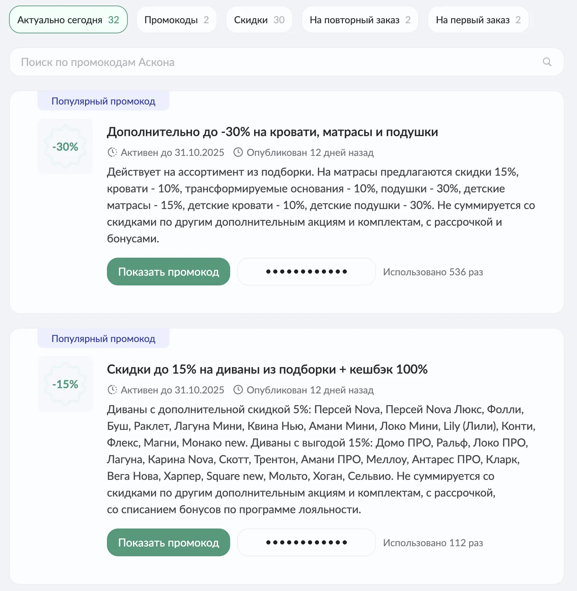Click the 'Популярный промокод' label on the first card
The height and width of the screenshot is (591, 577).
coord(103,101)
